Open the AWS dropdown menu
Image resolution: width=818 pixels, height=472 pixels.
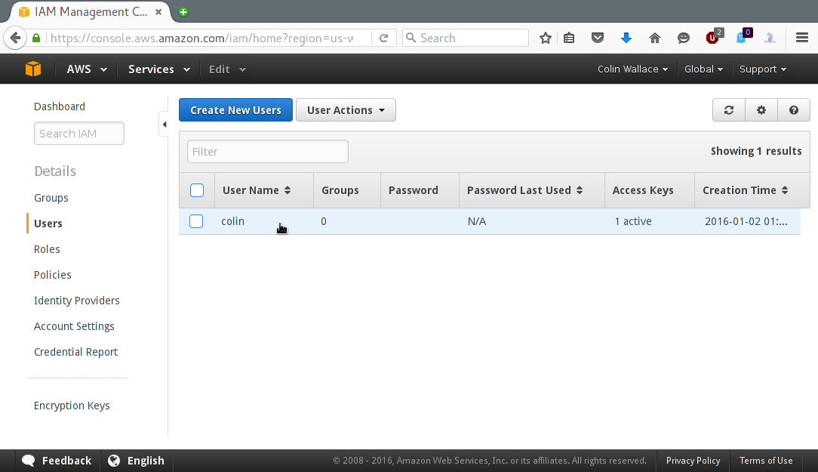[87, 69]
